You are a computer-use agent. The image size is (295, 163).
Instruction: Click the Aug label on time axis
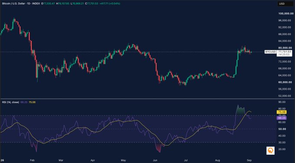217,160
